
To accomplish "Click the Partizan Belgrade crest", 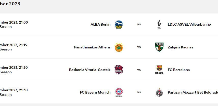I will 159,93.
